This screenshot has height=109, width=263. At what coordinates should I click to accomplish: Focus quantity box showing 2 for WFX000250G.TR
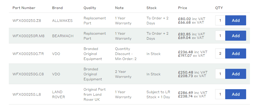pos(220,53)
